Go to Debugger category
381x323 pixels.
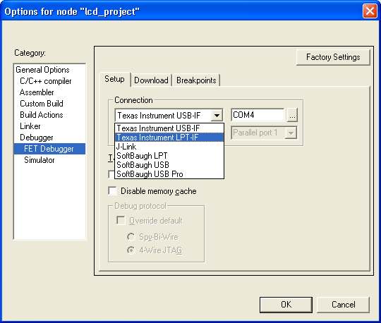(37, 138)
